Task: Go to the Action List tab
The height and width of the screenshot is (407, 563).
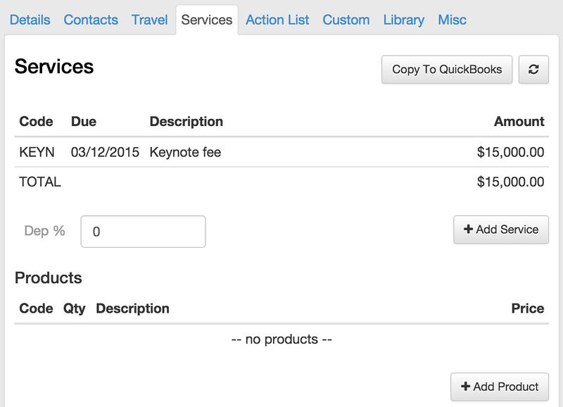Action: [277, 20]
